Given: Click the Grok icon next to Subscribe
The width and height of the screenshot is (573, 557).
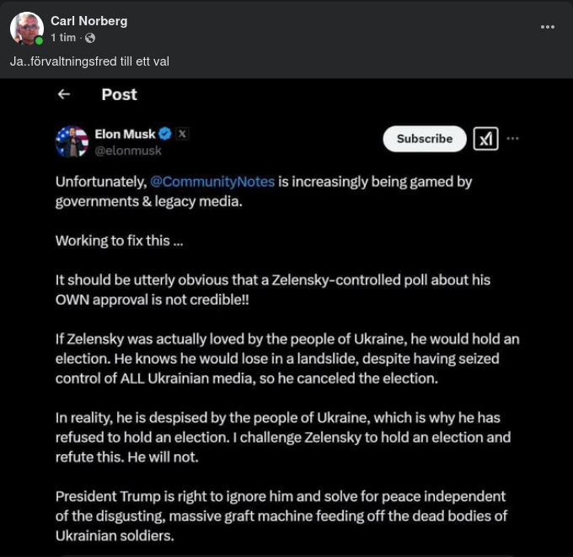Looking at the screenshot, I should click(x=486, y=139).
